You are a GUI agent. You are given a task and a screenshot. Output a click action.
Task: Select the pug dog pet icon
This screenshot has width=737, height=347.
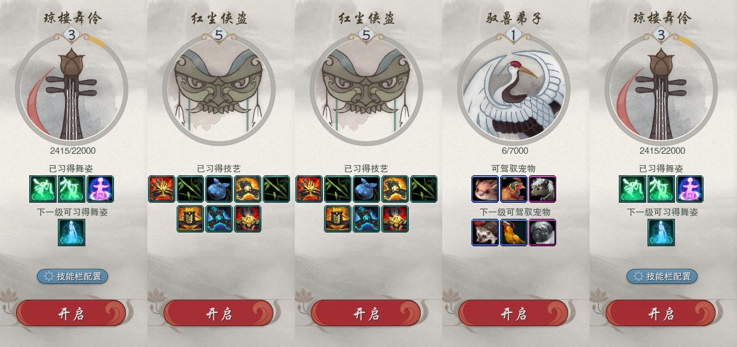click(x=542, y=233)
